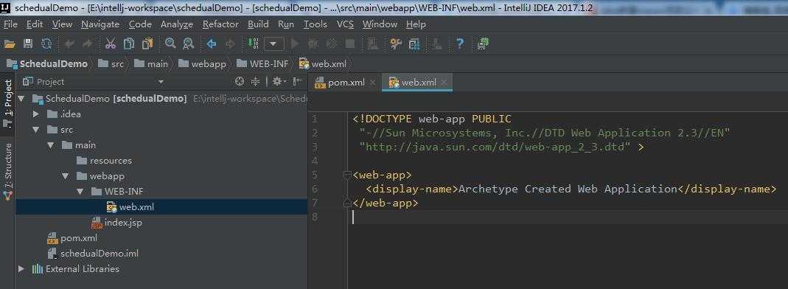Collapse the main folder
This screenshot has height=289, width=788.
50,145
